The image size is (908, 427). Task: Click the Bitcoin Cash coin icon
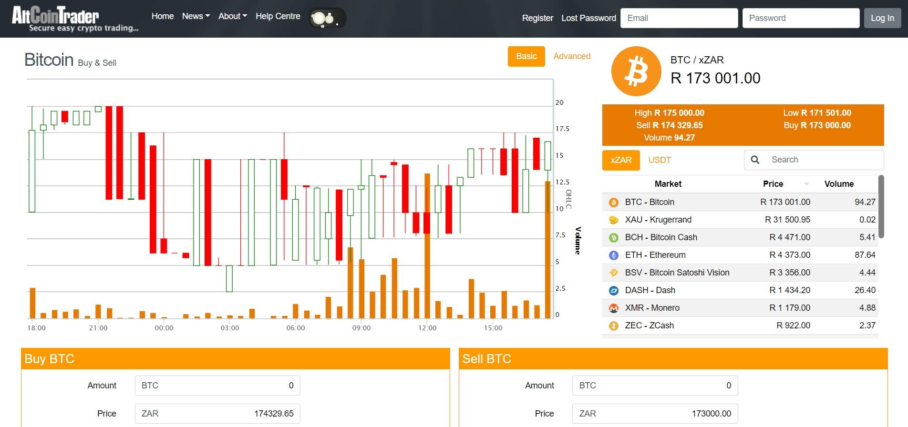click(614, 238)
